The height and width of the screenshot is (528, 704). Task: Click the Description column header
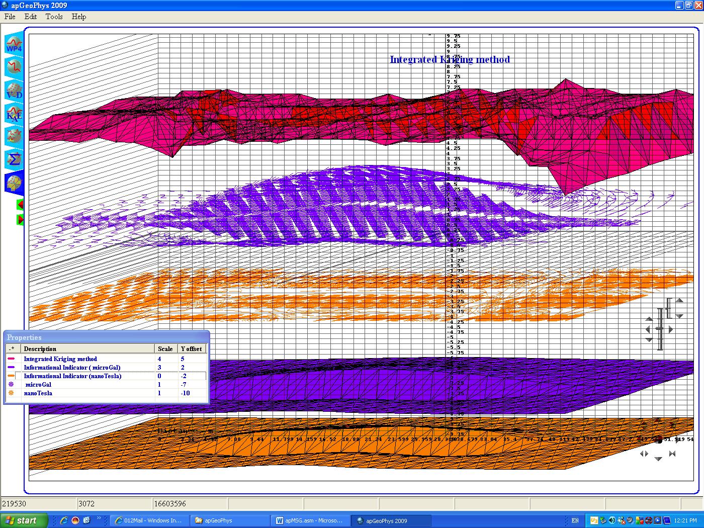(x=40, y=349)
